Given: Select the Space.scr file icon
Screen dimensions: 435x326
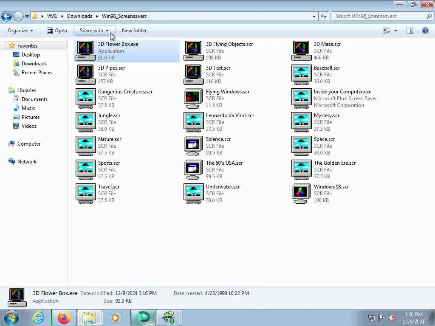Looking at the screenshot, I should click(x=301, y=146).
